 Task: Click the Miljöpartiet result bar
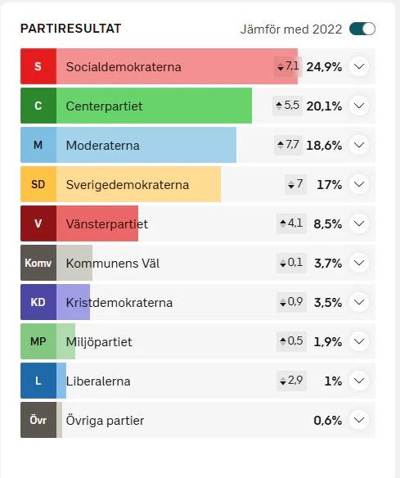coord(65,341)
